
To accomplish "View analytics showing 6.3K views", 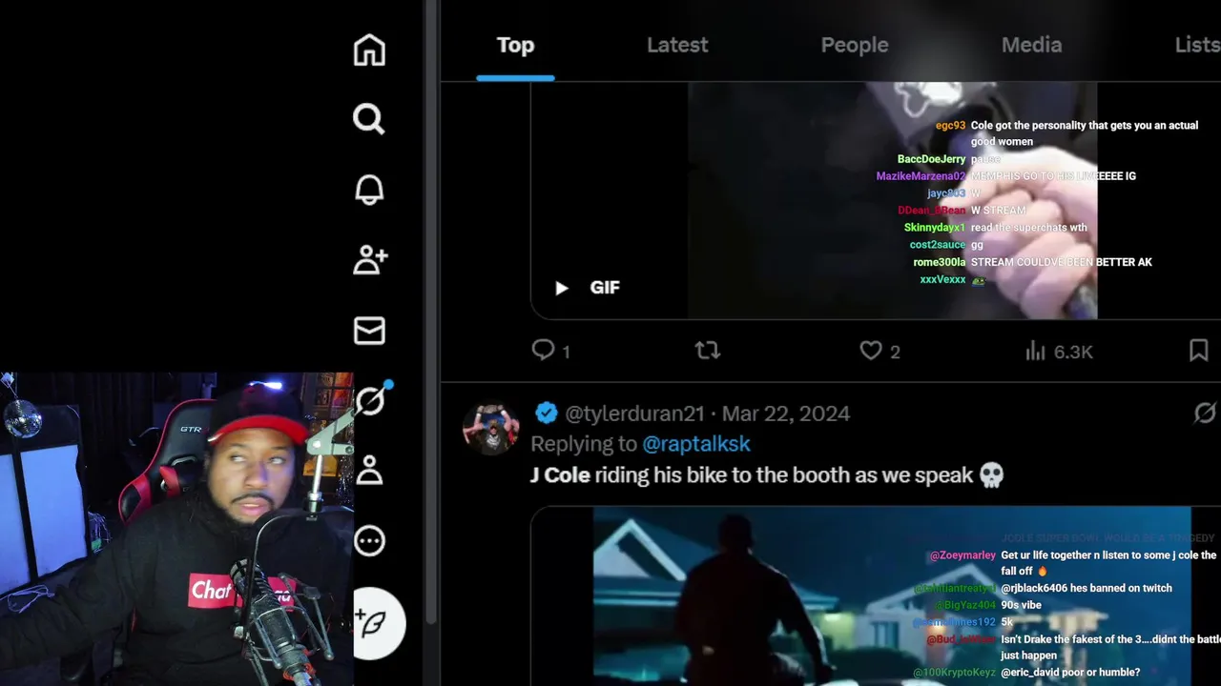I will pos(1059,352).
